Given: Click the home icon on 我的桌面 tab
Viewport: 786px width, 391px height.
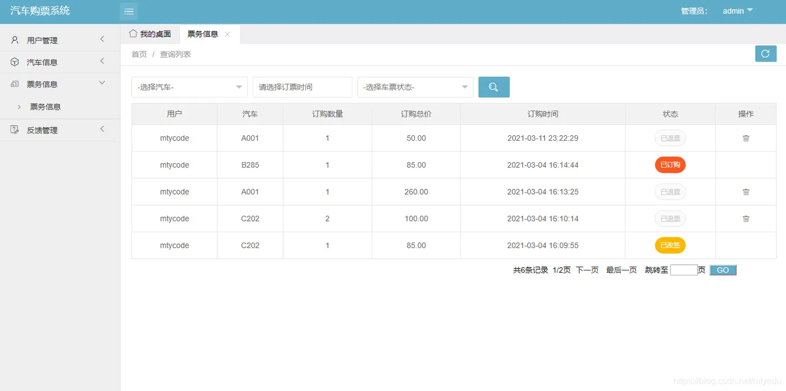Looking at the screenshot, I should (x=133, y=34).
